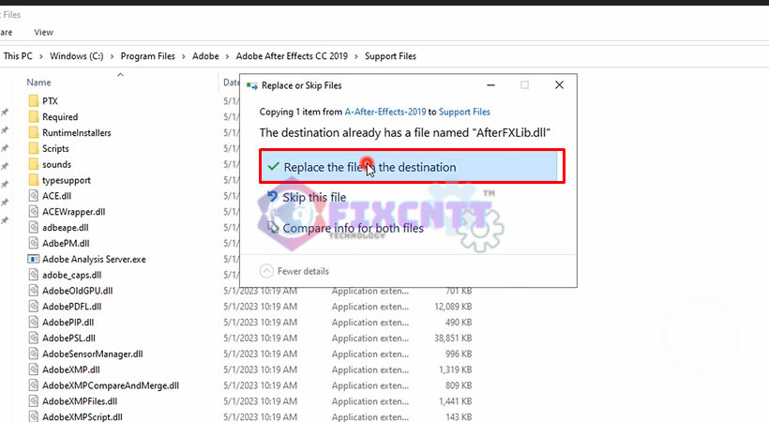The height and width of the screenshot is (422, 769).
Task: Collapse dialog with Fewer details chevron
Action: click(266, 271)
